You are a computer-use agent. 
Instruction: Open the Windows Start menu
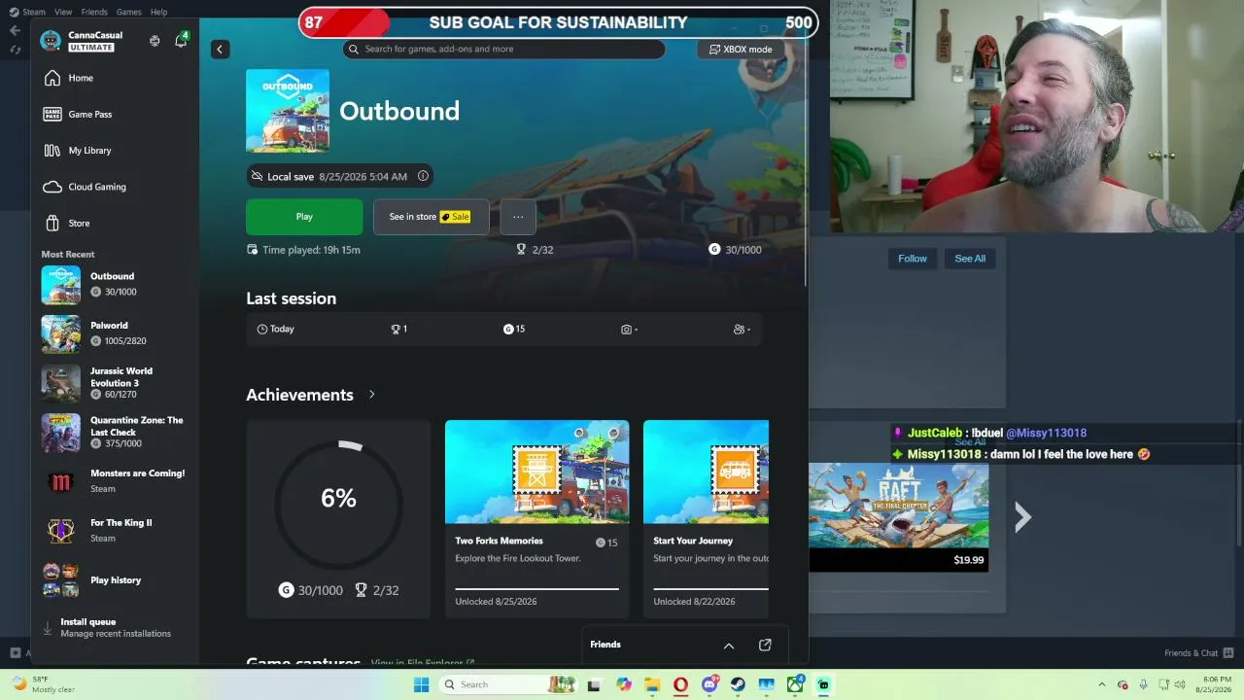[x=421, y=684]
